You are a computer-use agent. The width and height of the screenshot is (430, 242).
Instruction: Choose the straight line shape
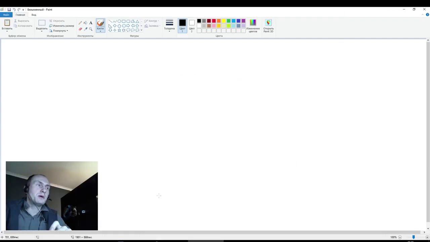pyautogui.click(x=110, y=21)
